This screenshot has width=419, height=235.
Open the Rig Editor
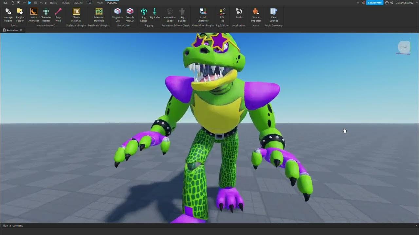point(144,15)
